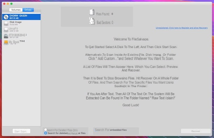
Task: Click the orange My Book drive icon
Action: 6,43
